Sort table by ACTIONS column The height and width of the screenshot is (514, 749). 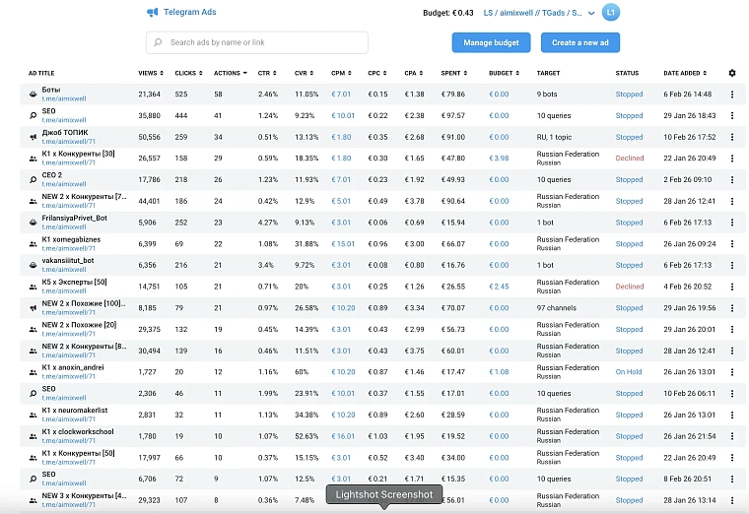(x=231, y=73)
